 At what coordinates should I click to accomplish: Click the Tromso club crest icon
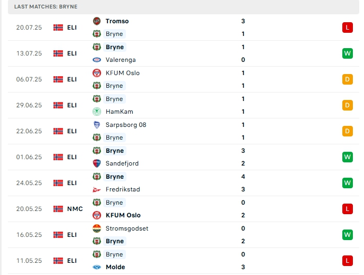(x=96, y=21)
